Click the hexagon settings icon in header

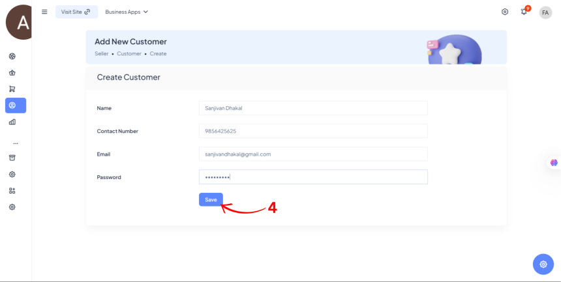(x=505, y=12)
